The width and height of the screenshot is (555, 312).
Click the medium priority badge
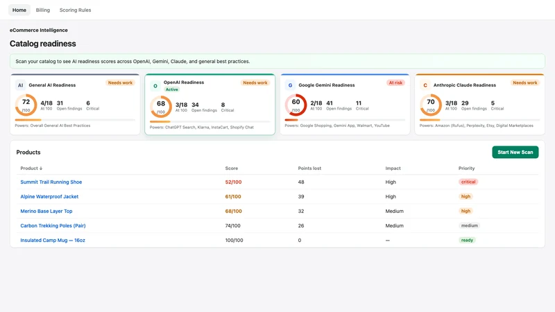pos(470,225)
